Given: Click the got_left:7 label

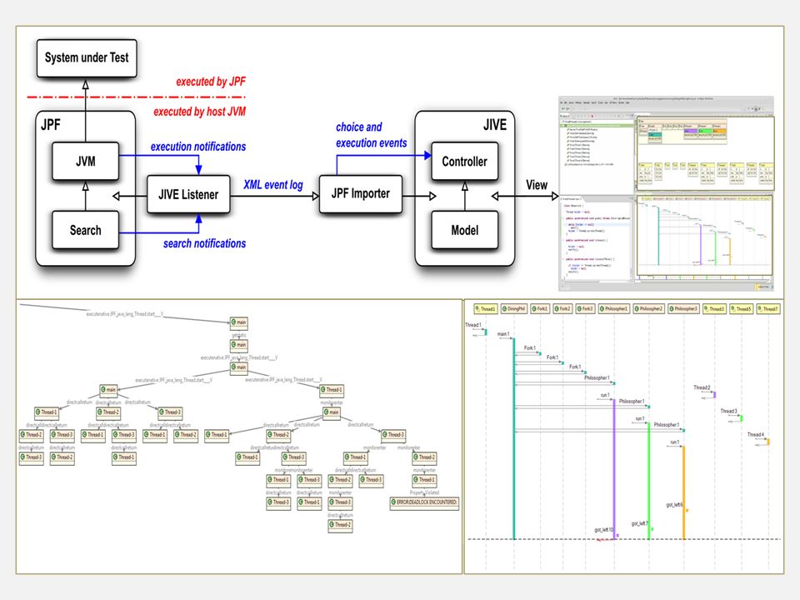Looking at the screenshot, I should coord(640,523).
